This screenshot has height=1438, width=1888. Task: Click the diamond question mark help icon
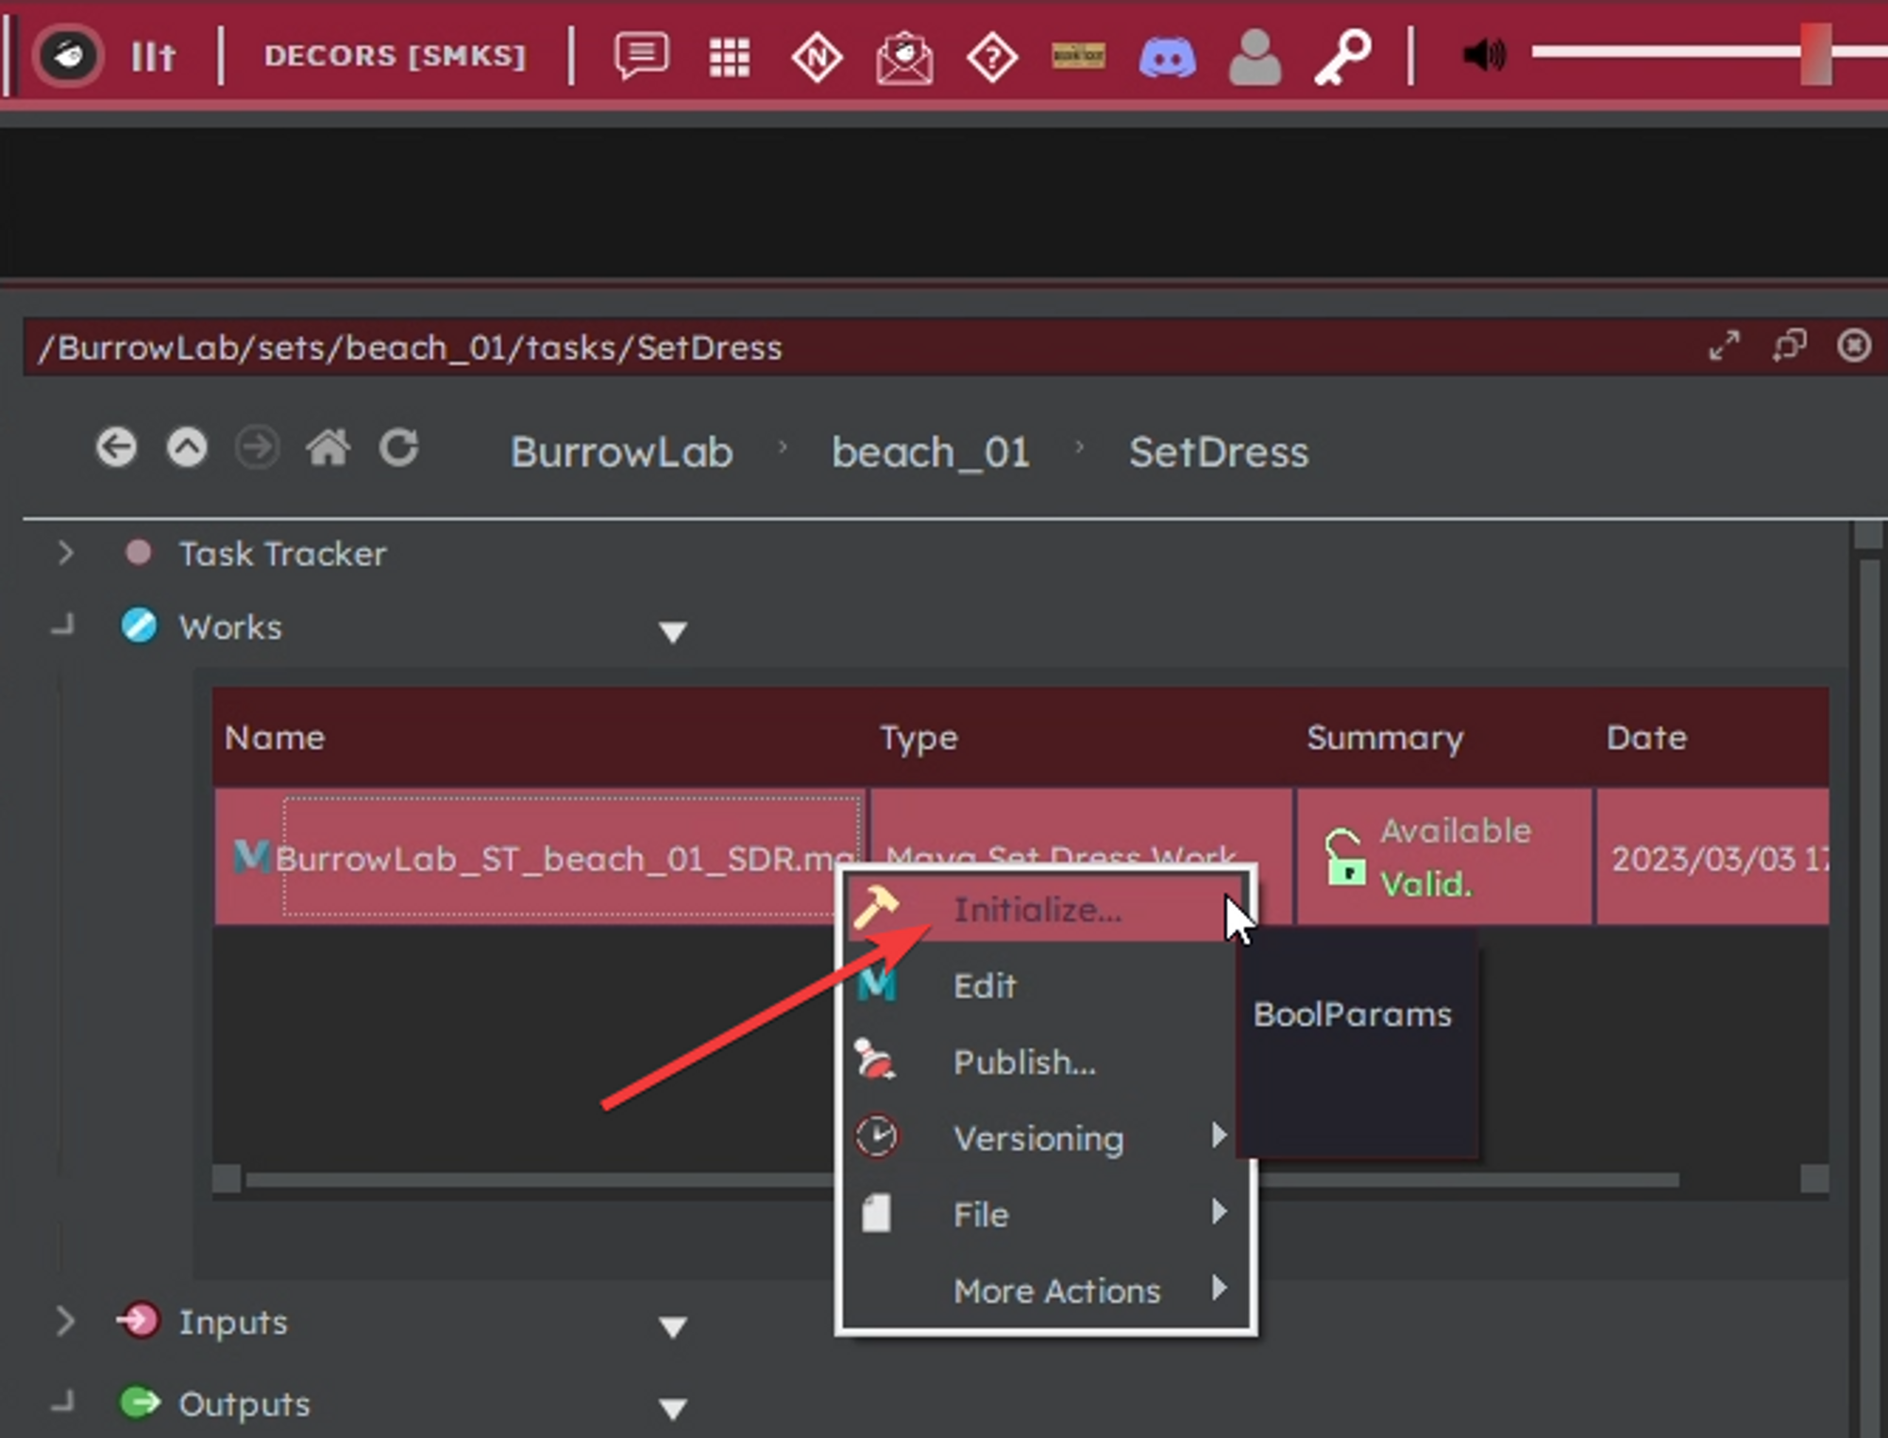992,58
